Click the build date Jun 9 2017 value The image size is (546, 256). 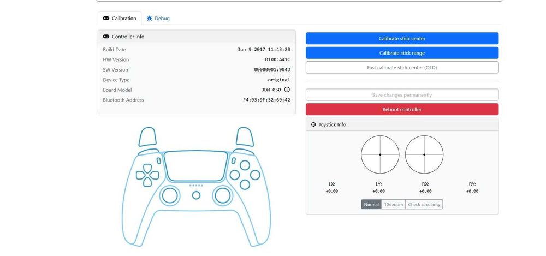[264, 50]
